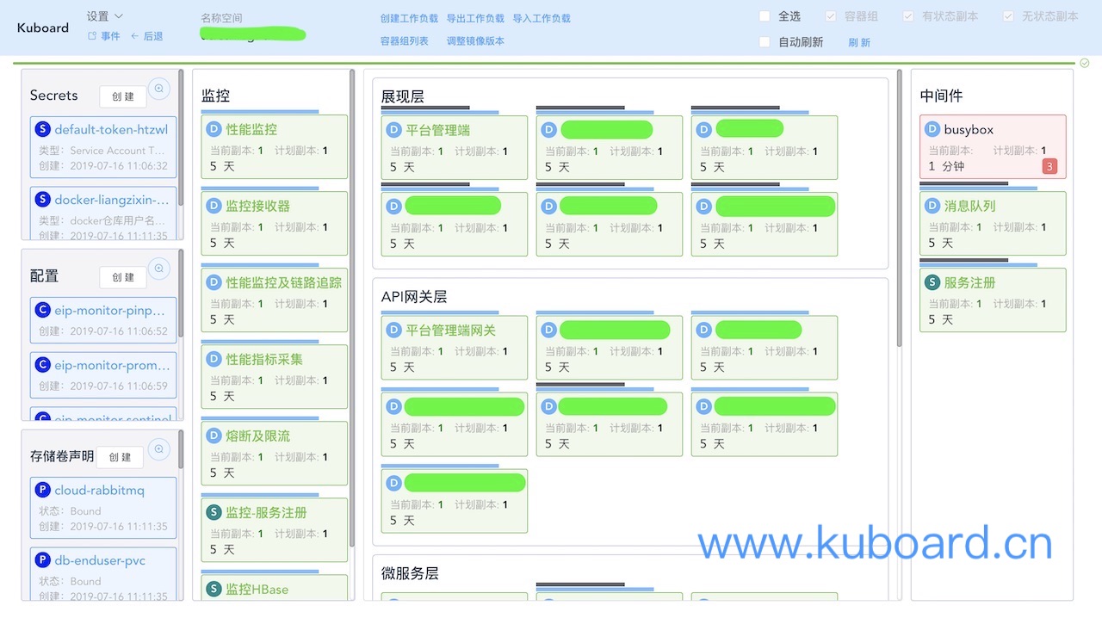Click the P icon of cloud-rabbitmq
Screen dimensions: 1102x618
click(42, 490)
